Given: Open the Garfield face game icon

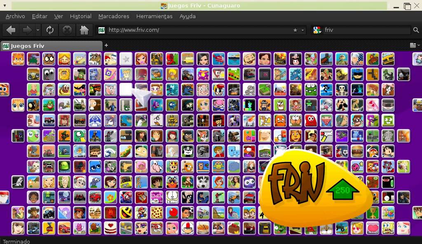Looking at the screenshot, I should 172,197.
